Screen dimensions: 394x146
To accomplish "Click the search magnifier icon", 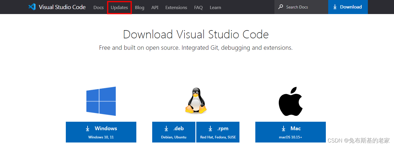I will pyautogui.click(x=281, y=7).
